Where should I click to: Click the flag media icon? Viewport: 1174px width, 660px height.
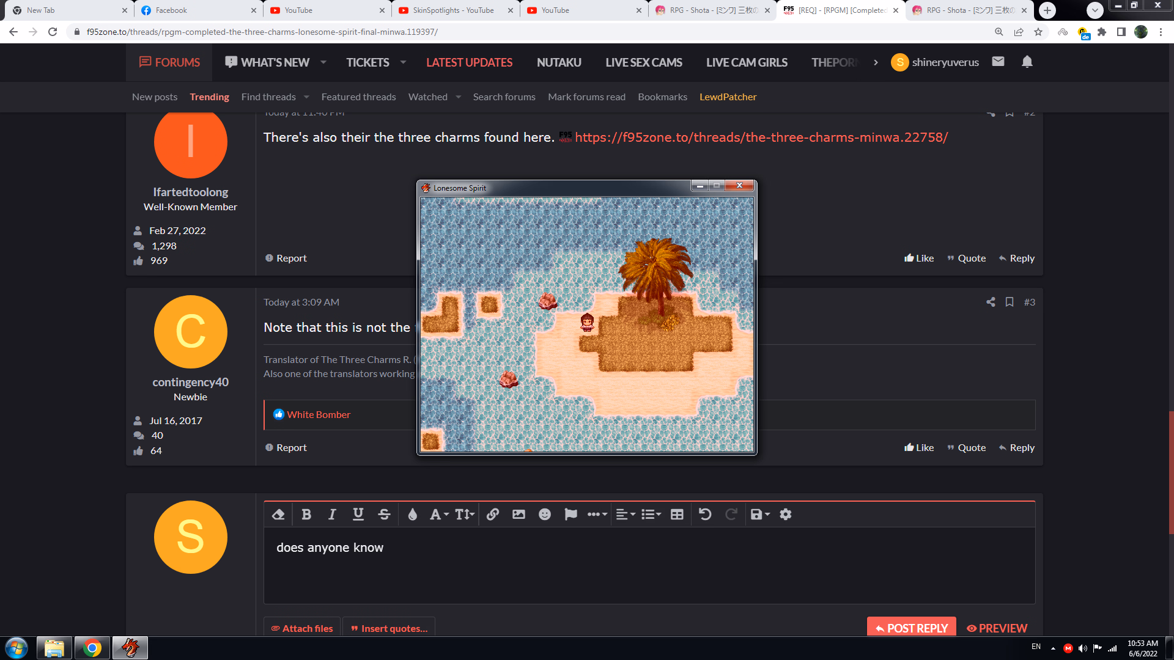(570, 515)
